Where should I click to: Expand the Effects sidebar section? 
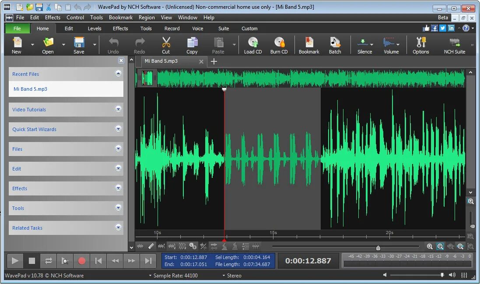click(118, 188)
